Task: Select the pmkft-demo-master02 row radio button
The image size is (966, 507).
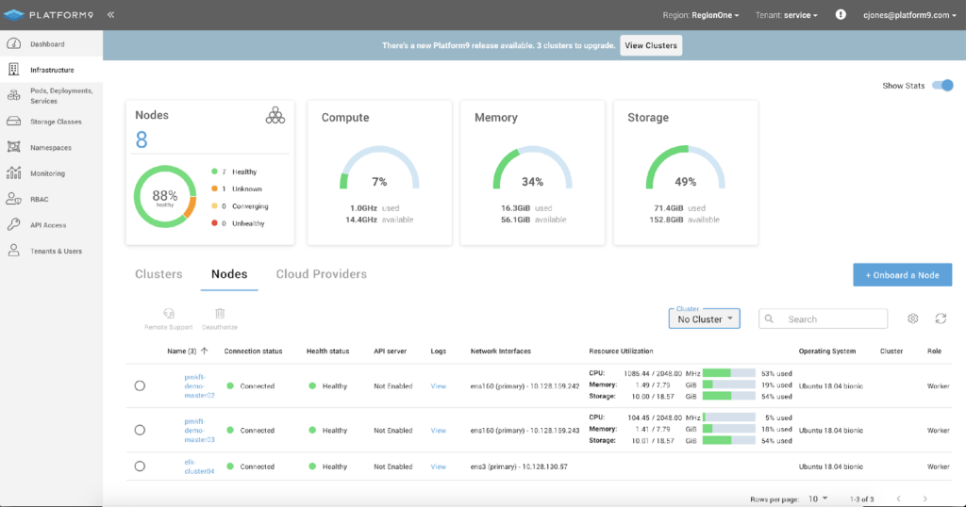Action: tap(140, 385)
